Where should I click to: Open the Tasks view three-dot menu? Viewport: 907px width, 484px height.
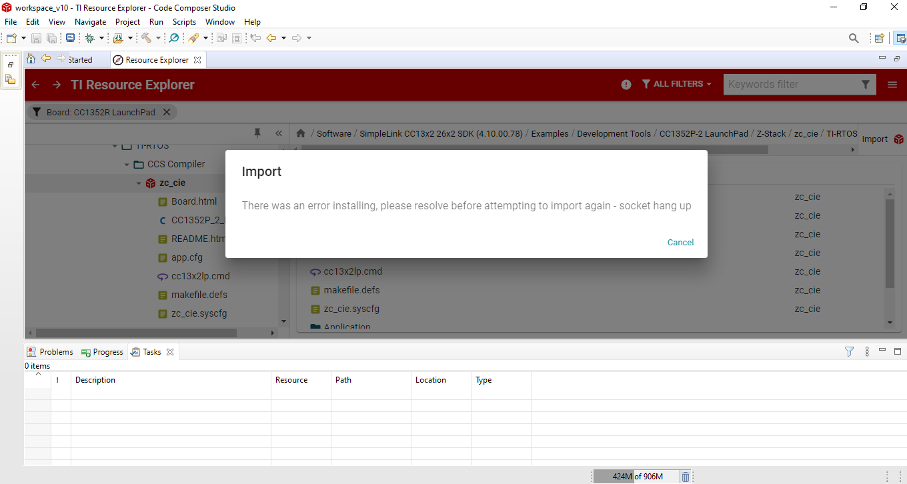[867, 351]
